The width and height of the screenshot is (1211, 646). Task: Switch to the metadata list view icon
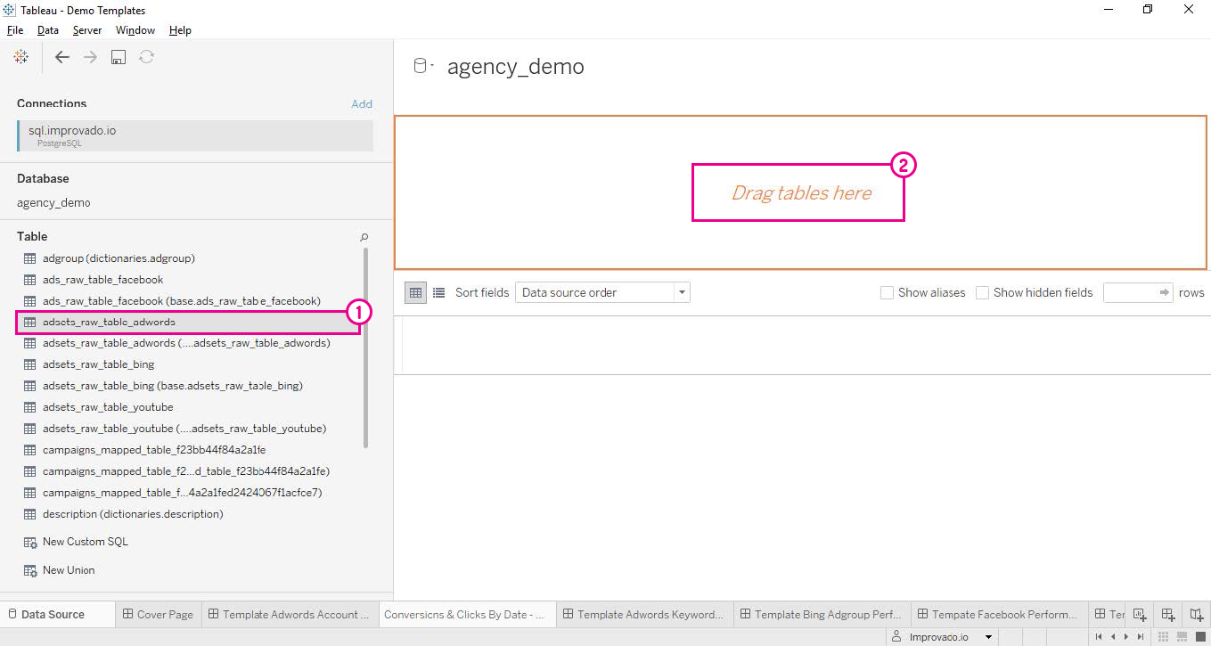438,292
